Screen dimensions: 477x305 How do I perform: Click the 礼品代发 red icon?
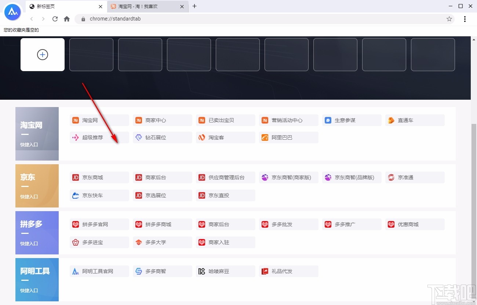[265, 271]
